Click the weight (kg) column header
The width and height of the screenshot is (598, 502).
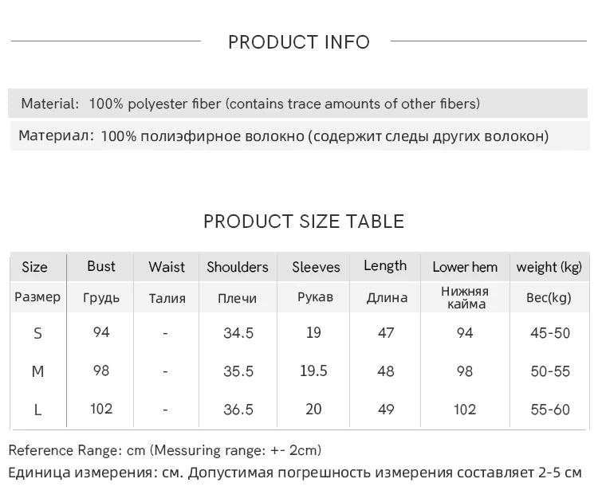[x=549, y=267]
